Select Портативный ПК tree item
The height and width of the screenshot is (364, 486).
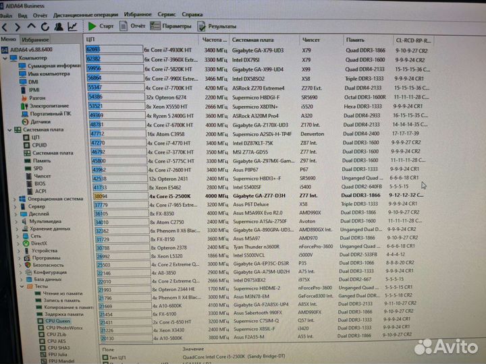[47, 114]
